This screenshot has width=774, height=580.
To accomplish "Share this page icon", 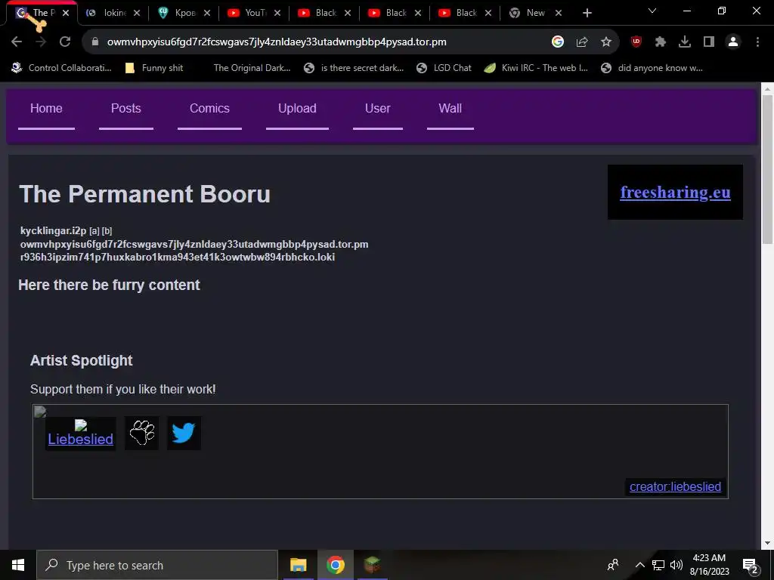I will [x=582, y=42].
